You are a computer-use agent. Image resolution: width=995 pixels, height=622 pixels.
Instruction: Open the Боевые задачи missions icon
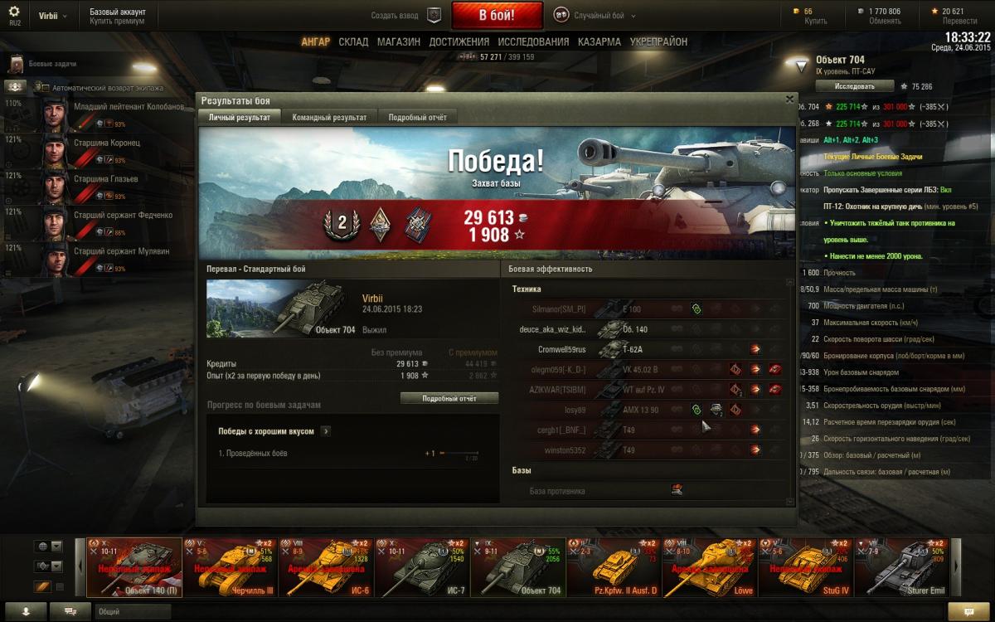point(17,64)
